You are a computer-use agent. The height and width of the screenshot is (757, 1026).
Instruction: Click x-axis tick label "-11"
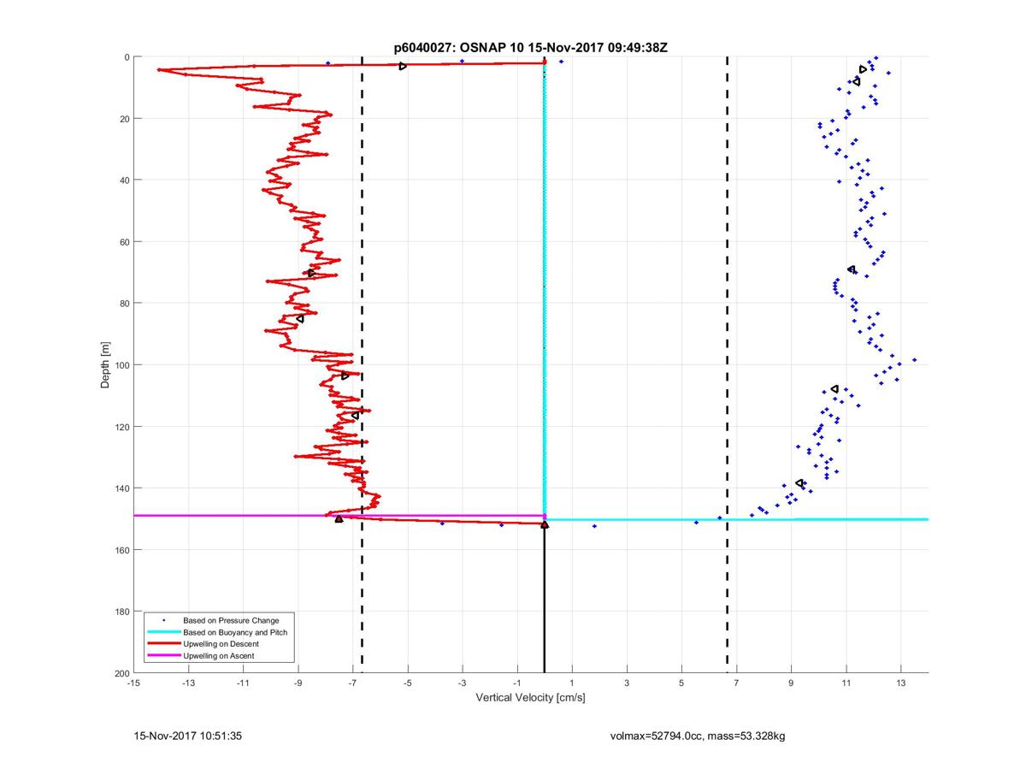pyautogui.click(x=243, y=683)
